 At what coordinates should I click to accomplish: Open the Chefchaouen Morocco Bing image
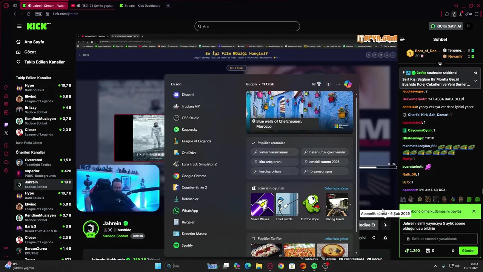click(x=300, y=112)
